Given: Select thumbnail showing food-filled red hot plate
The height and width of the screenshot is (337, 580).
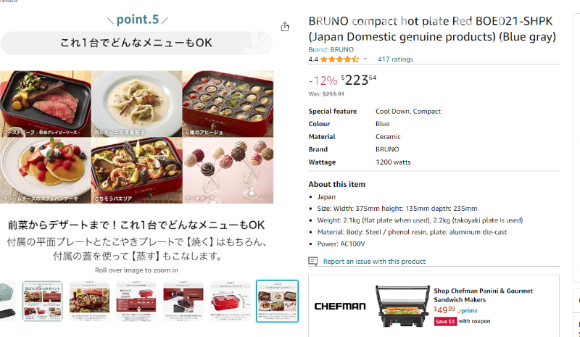Looking at the screenshot, I should 89,301.
